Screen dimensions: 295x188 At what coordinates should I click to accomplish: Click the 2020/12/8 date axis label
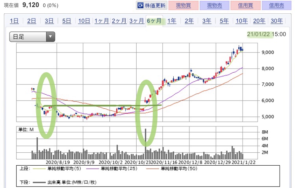(190, 162)
